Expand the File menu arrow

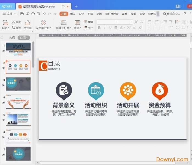[15, 14]
